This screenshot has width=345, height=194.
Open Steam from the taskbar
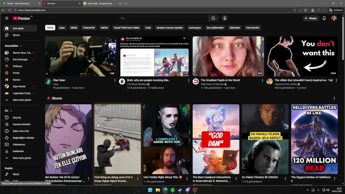[x=180, y=190]
